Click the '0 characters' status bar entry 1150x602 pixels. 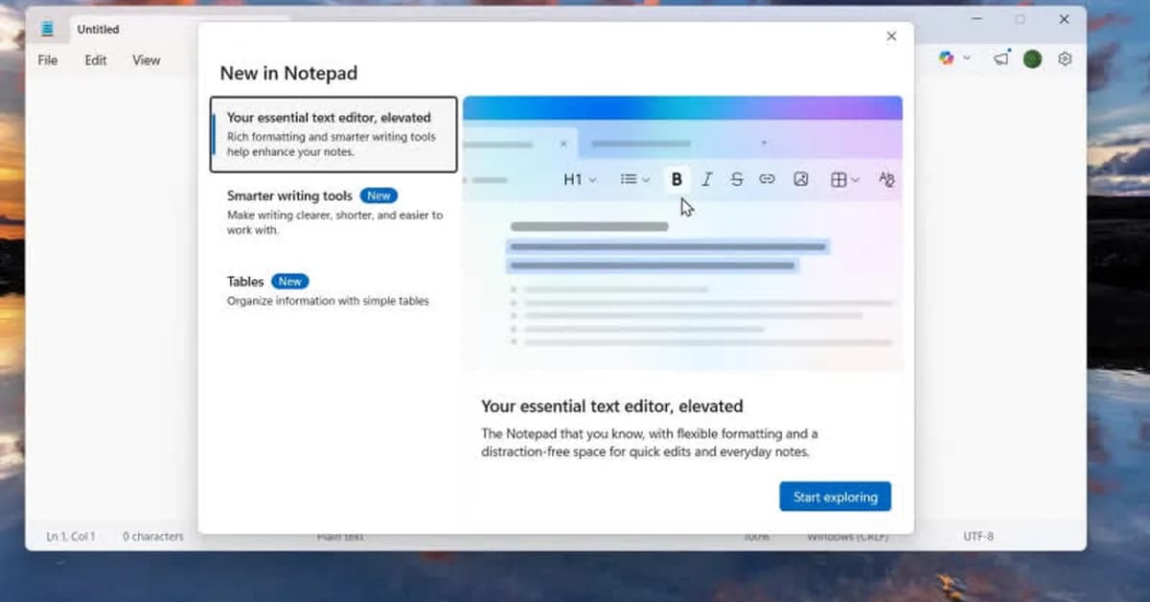152,537
